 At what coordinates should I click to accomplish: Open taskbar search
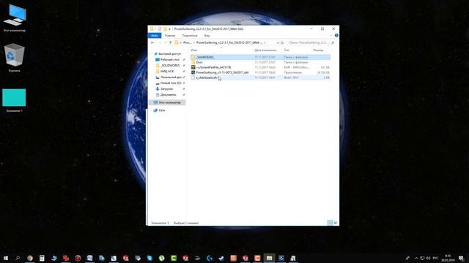point(18,258)
